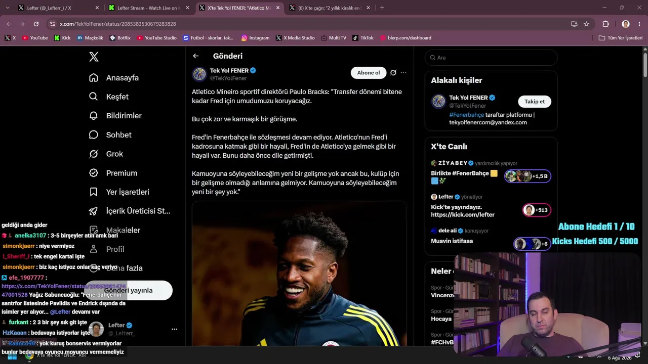Click the Chrome icon in the taskbar
Screen dimensions: 648x364
coord(29,355)
